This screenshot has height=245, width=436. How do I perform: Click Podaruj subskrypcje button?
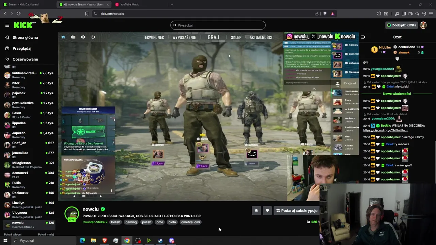(296, 211)
